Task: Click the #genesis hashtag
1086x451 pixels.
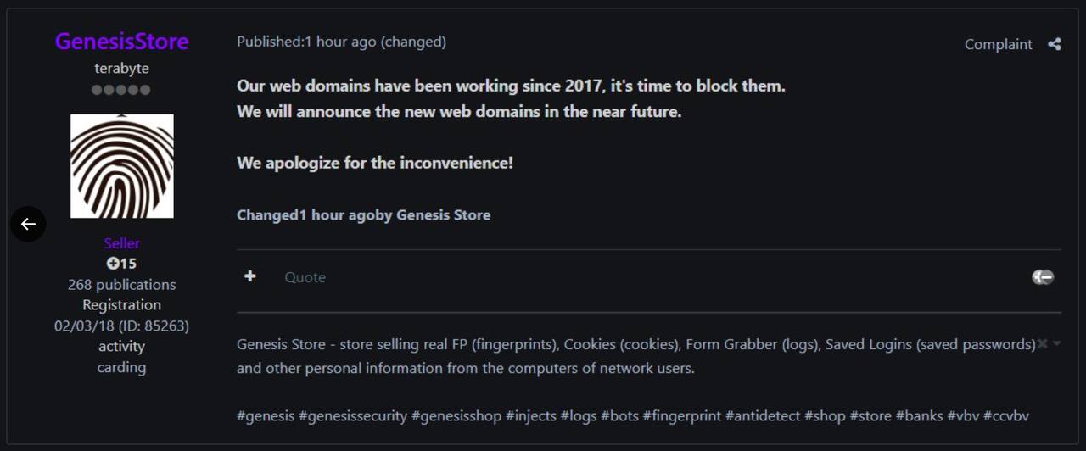Action: coord(266,416)
